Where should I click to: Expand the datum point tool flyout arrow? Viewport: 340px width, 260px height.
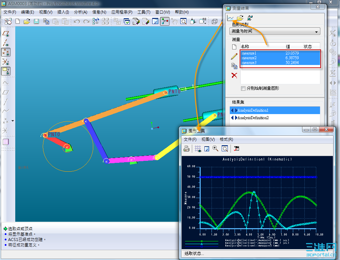click(x=13, y=121)
